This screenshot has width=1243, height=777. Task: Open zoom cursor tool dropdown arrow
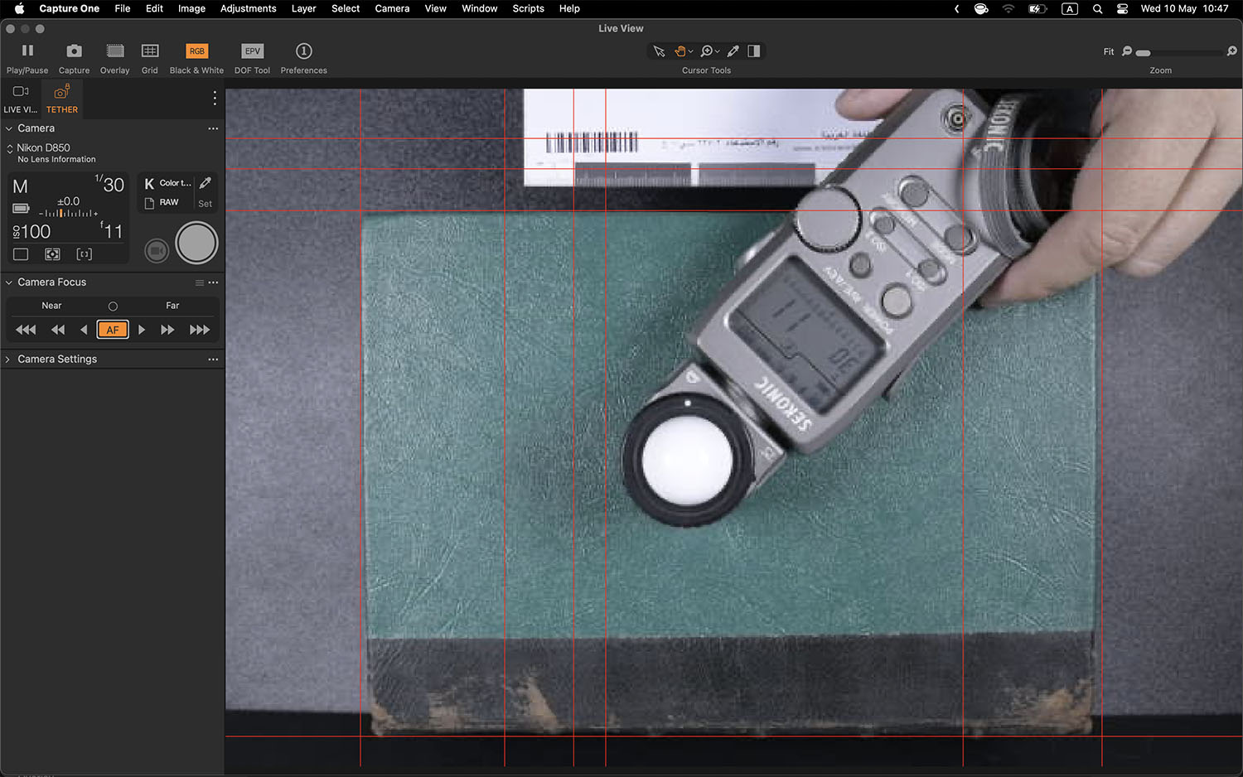pos(718,51)
